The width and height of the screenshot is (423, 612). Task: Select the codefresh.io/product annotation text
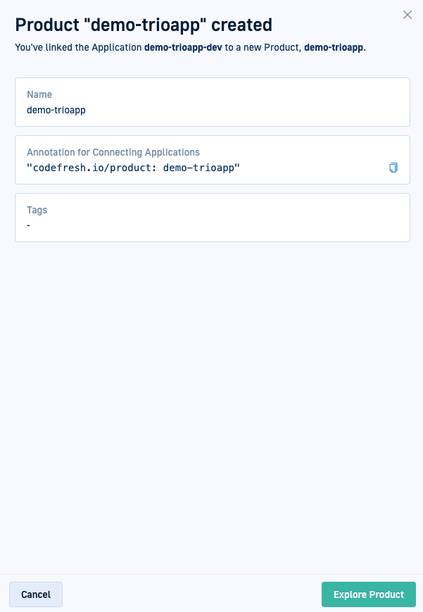pyautogui.click(x=134, y=168)
